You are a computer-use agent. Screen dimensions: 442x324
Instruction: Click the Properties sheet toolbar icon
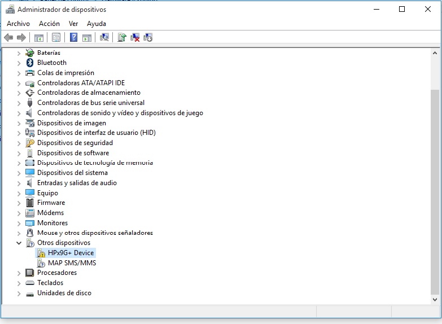56,38
